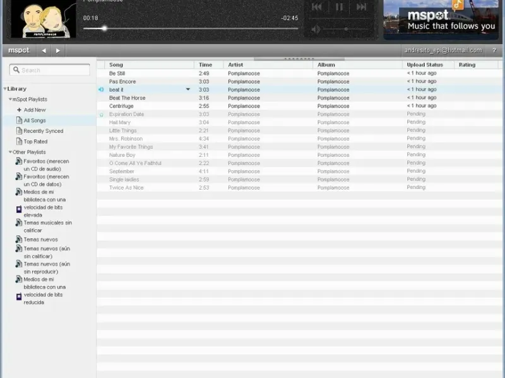Pause the playing song
This screenshot has height=378, width=505.
339,7
